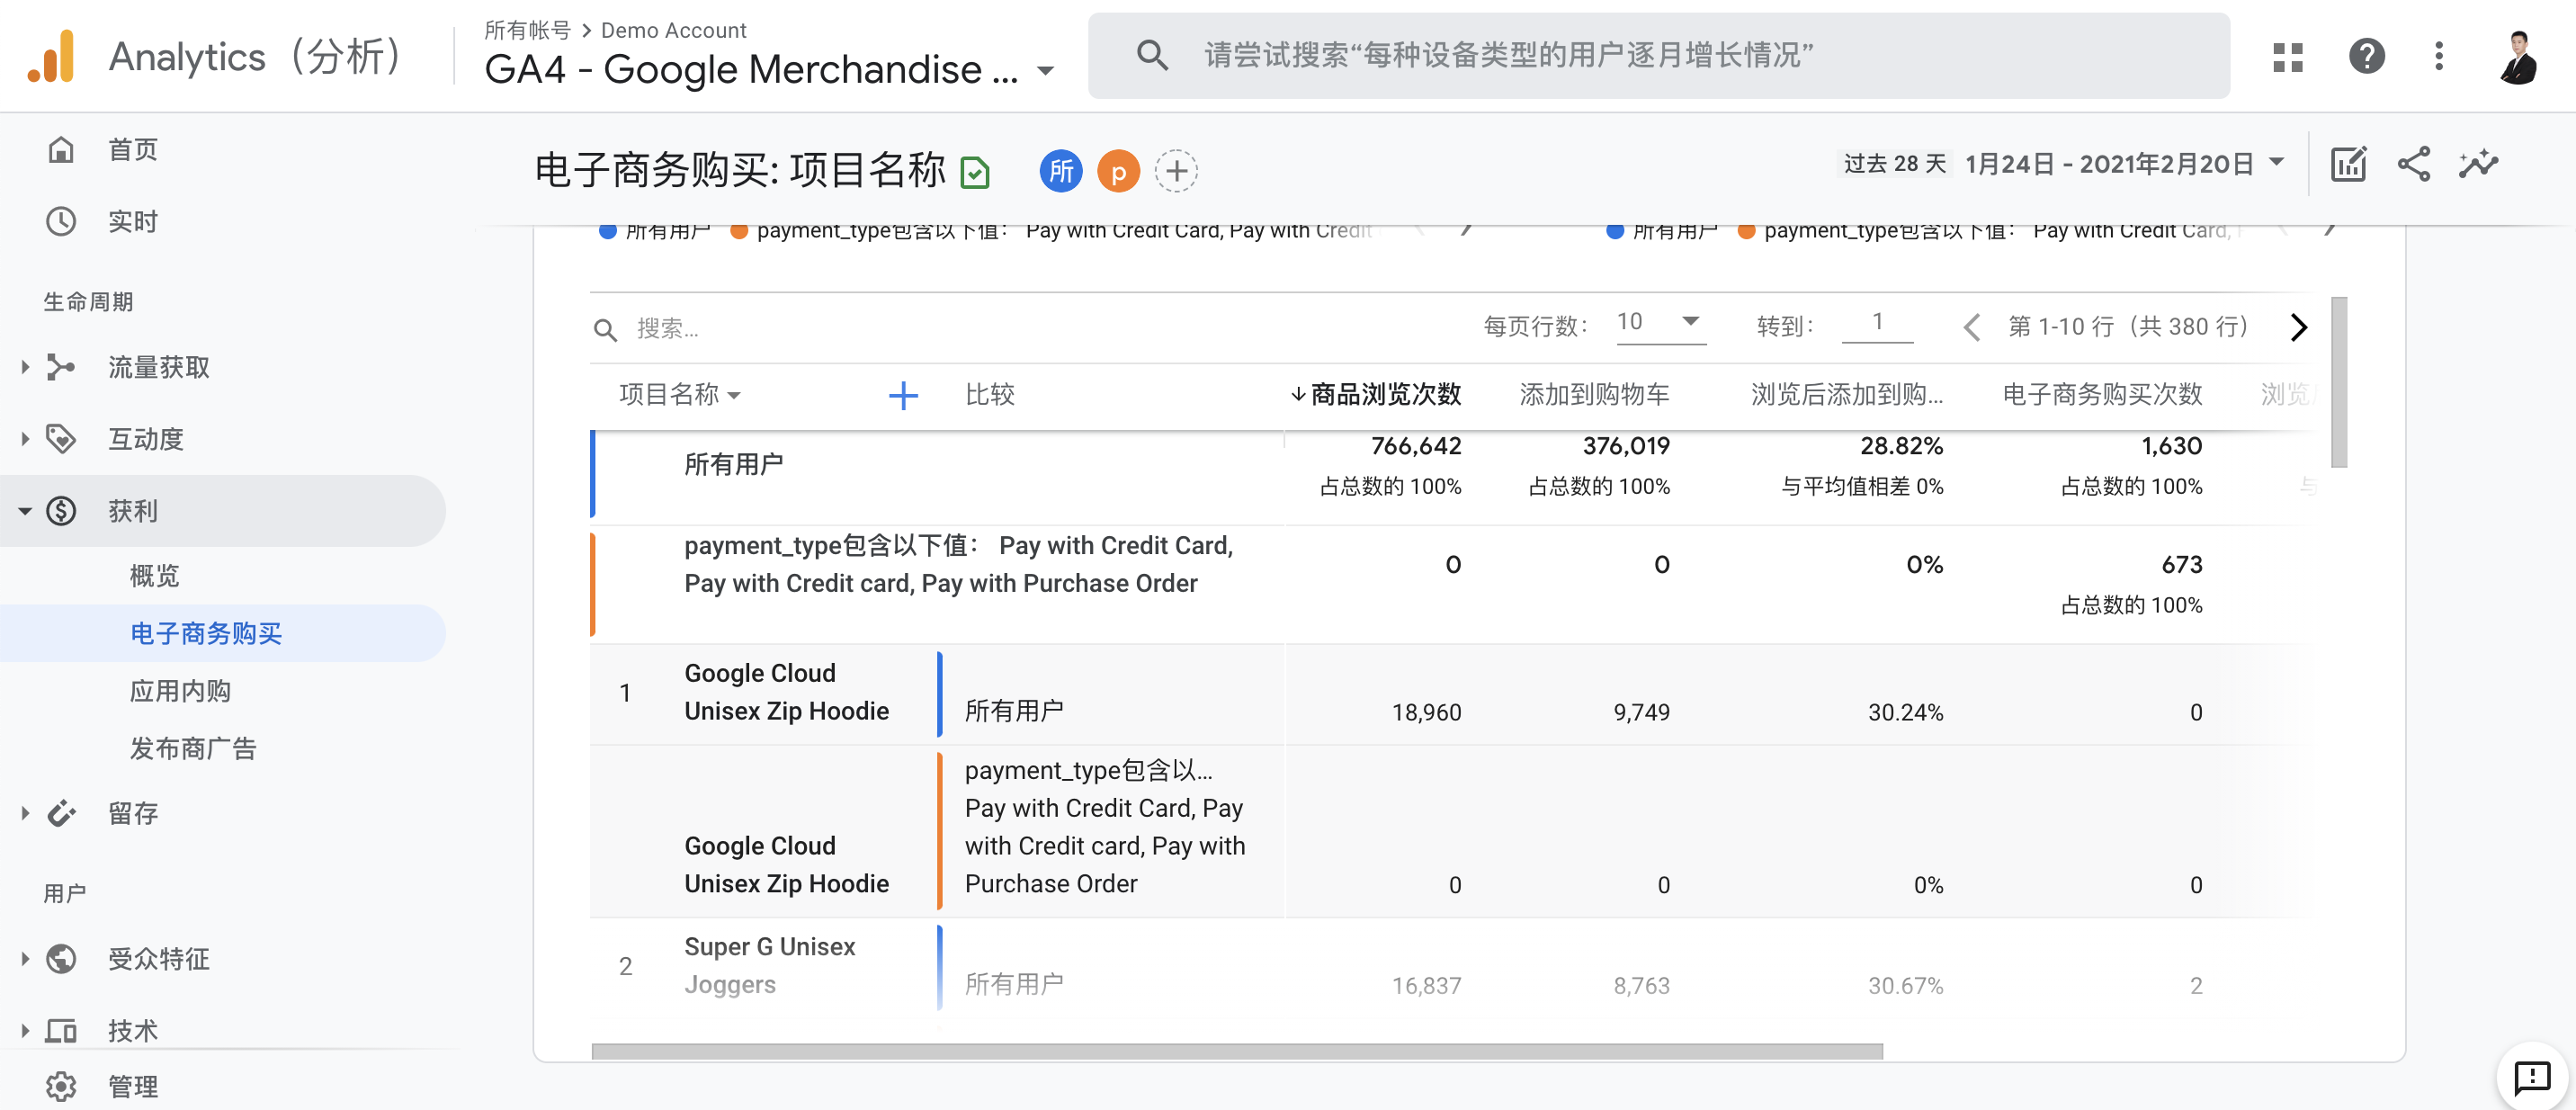Open the three-dot more options menu
This screenshot has height=1110, width=2576.
[2438, 56]
